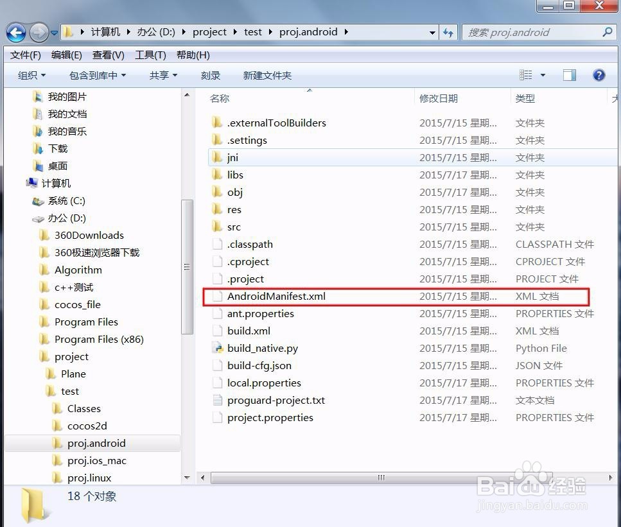621x527 pixels.
Task: Select the .classpath file
Action: [250, 245]
